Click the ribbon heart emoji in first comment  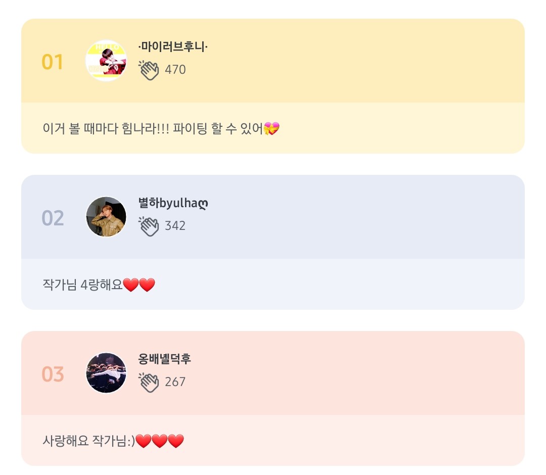pyautogui.click(x=271, y=129)
